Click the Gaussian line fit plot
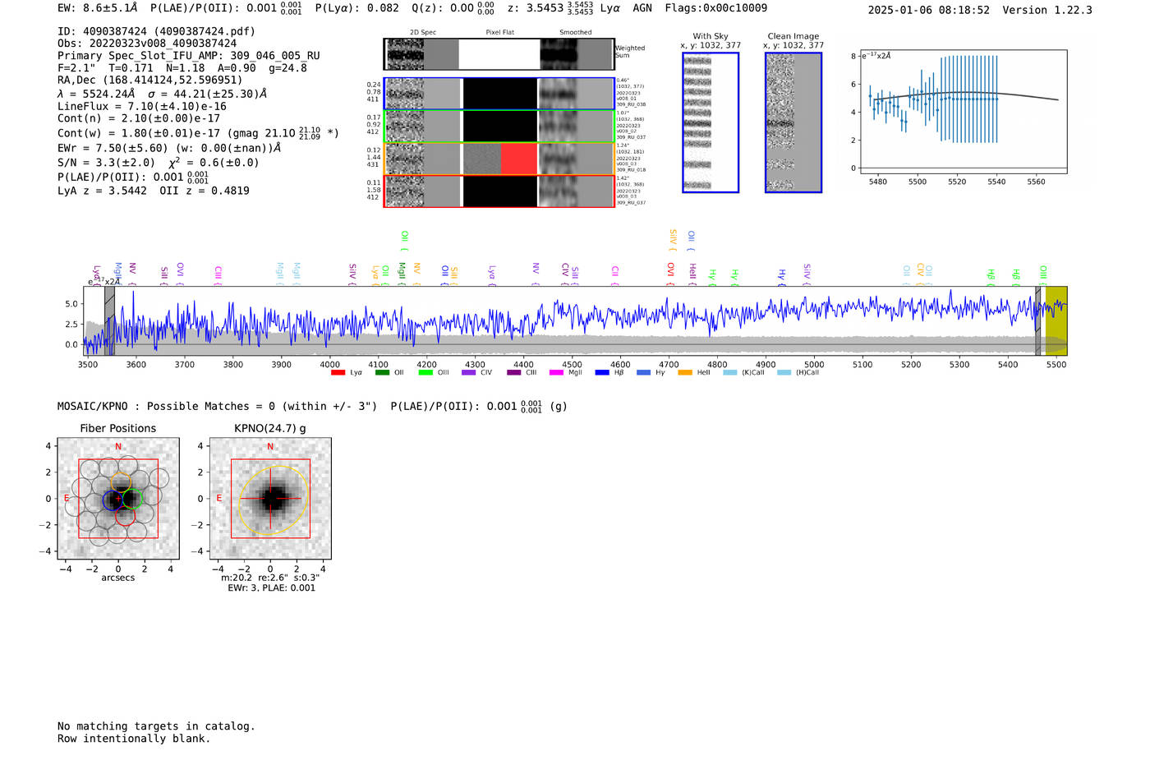The height and width of the screenshot is (783, 1150). coord(963,112)
